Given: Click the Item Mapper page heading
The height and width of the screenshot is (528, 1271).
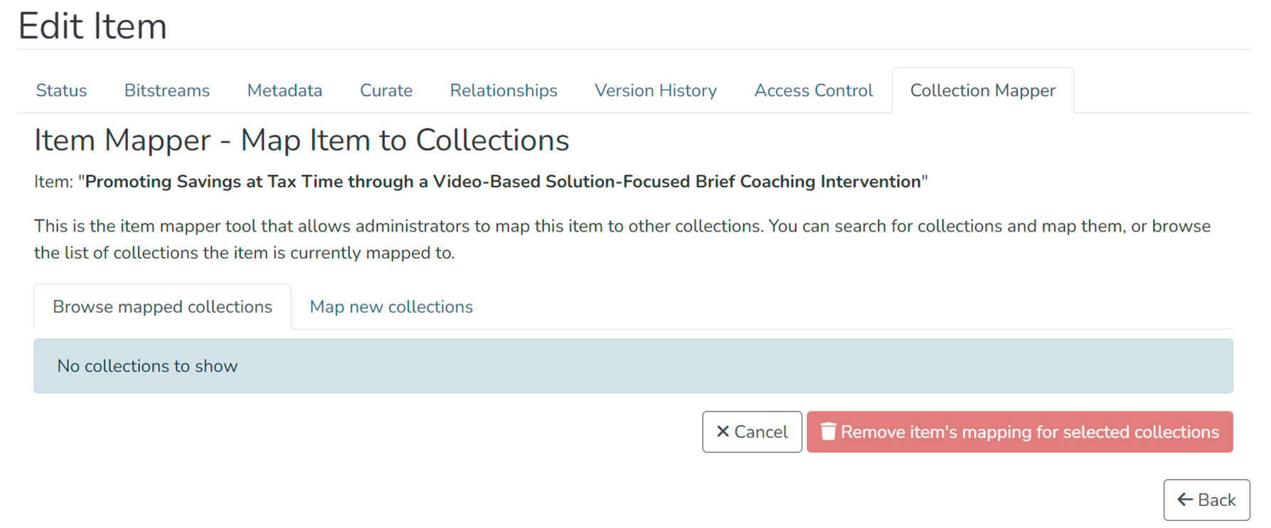Looking at the screenshot, I should 302,140.
